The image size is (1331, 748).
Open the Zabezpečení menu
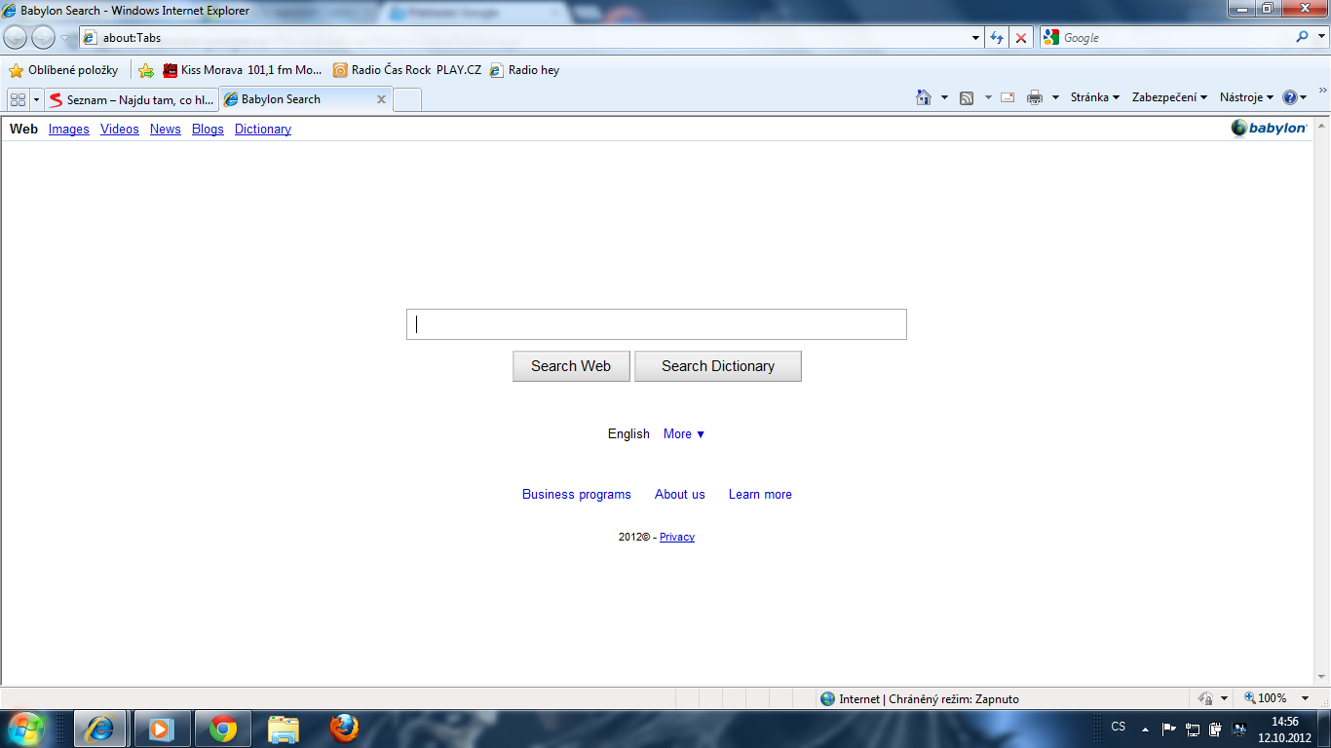[x=1169, y=97]
